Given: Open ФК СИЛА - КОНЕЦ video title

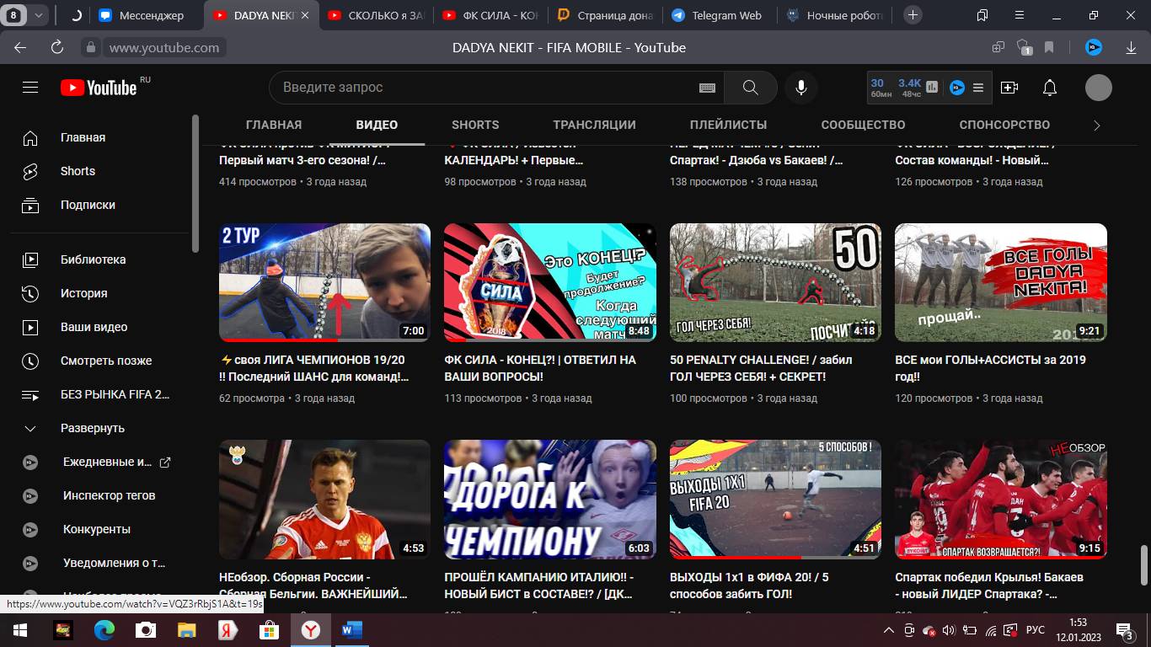Looking at the screenshot, I should [x=540, y=368].
